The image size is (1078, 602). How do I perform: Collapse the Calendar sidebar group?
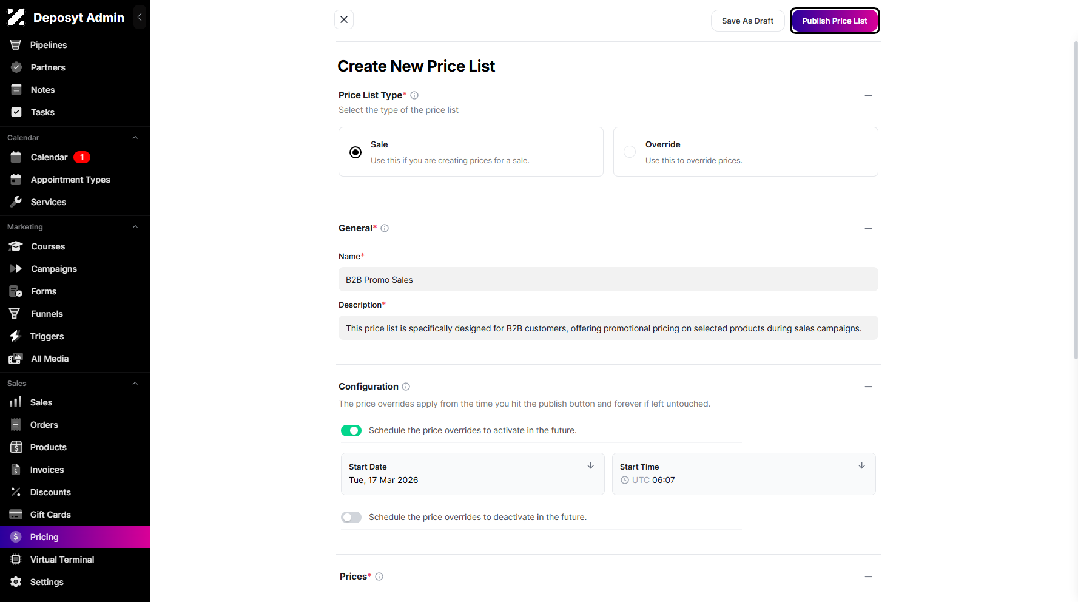pyautogui.click(x=135, y=138)
